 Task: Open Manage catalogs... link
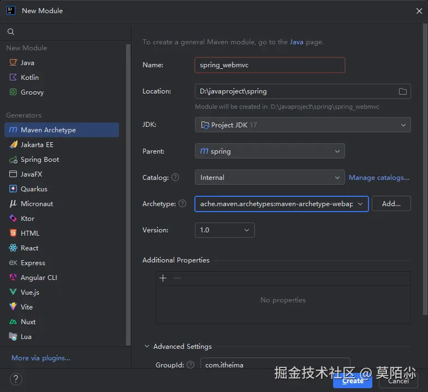379,177
